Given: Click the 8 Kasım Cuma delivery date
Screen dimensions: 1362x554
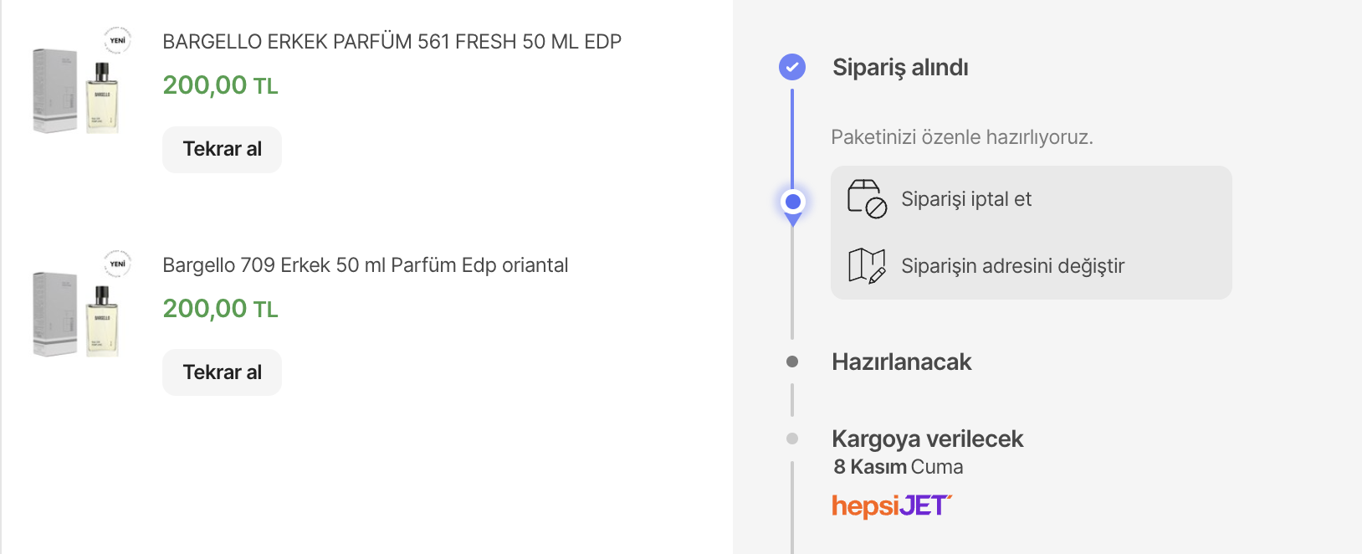Looking at the screenshot, I should click(898, 467).
